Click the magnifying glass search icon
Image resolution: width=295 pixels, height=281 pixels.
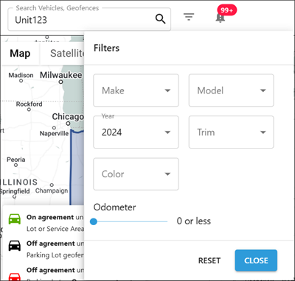[160, 19]
